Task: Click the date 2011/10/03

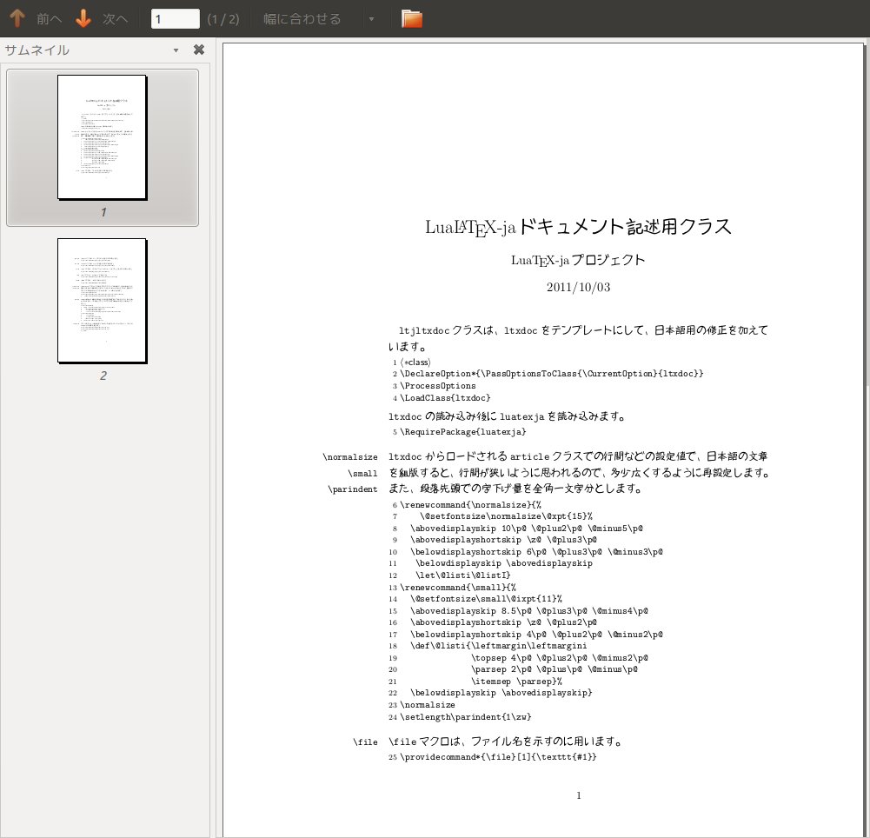Action: (x=578, y=287)
